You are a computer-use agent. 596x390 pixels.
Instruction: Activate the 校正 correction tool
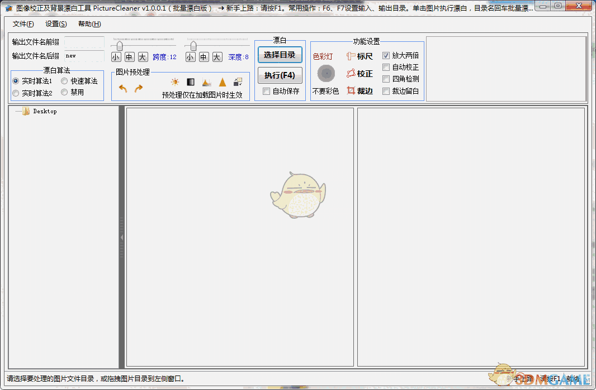[360, 73]
